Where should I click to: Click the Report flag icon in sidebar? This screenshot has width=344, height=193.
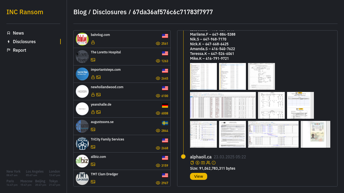coord(9,50)
